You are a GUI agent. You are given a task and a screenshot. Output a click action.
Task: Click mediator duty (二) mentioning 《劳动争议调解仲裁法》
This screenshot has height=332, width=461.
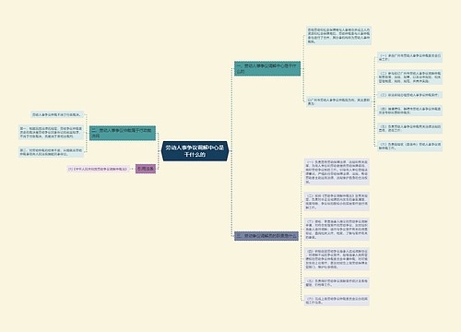[x=337, y=201]
